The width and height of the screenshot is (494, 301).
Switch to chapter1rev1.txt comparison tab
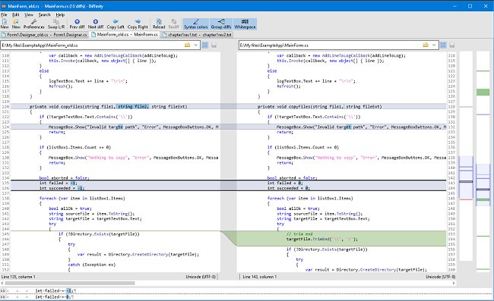pyautogui.click(x=197, y=35)
